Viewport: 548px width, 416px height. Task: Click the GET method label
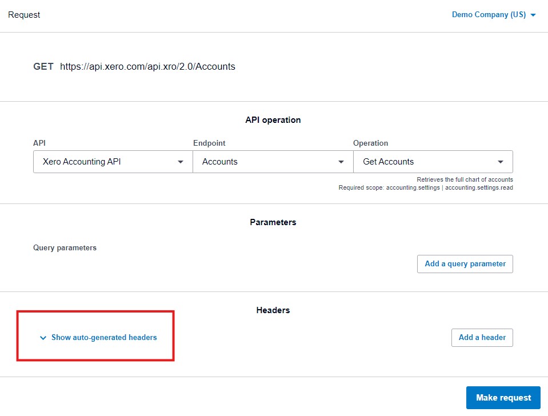(43, 66)
